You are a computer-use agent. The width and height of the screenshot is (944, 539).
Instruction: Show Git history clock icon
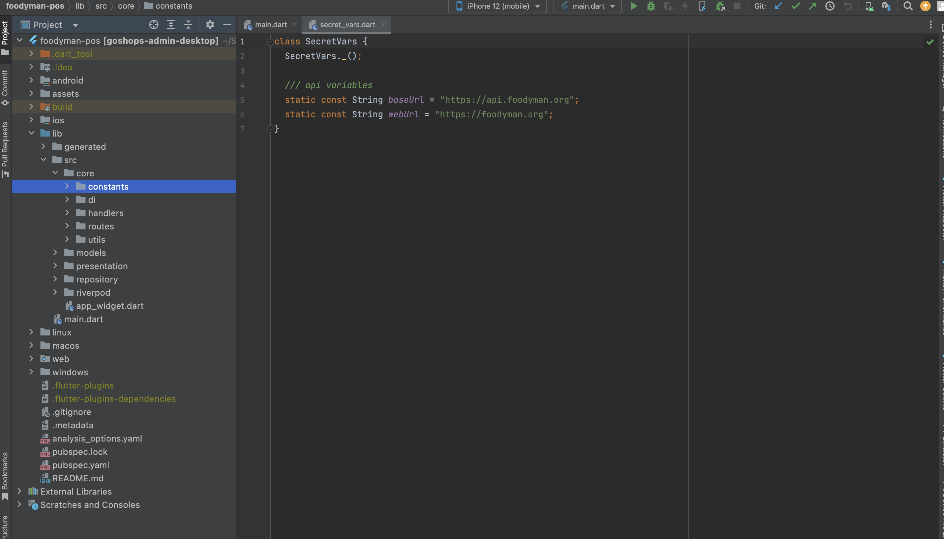[x=830, y=6]
